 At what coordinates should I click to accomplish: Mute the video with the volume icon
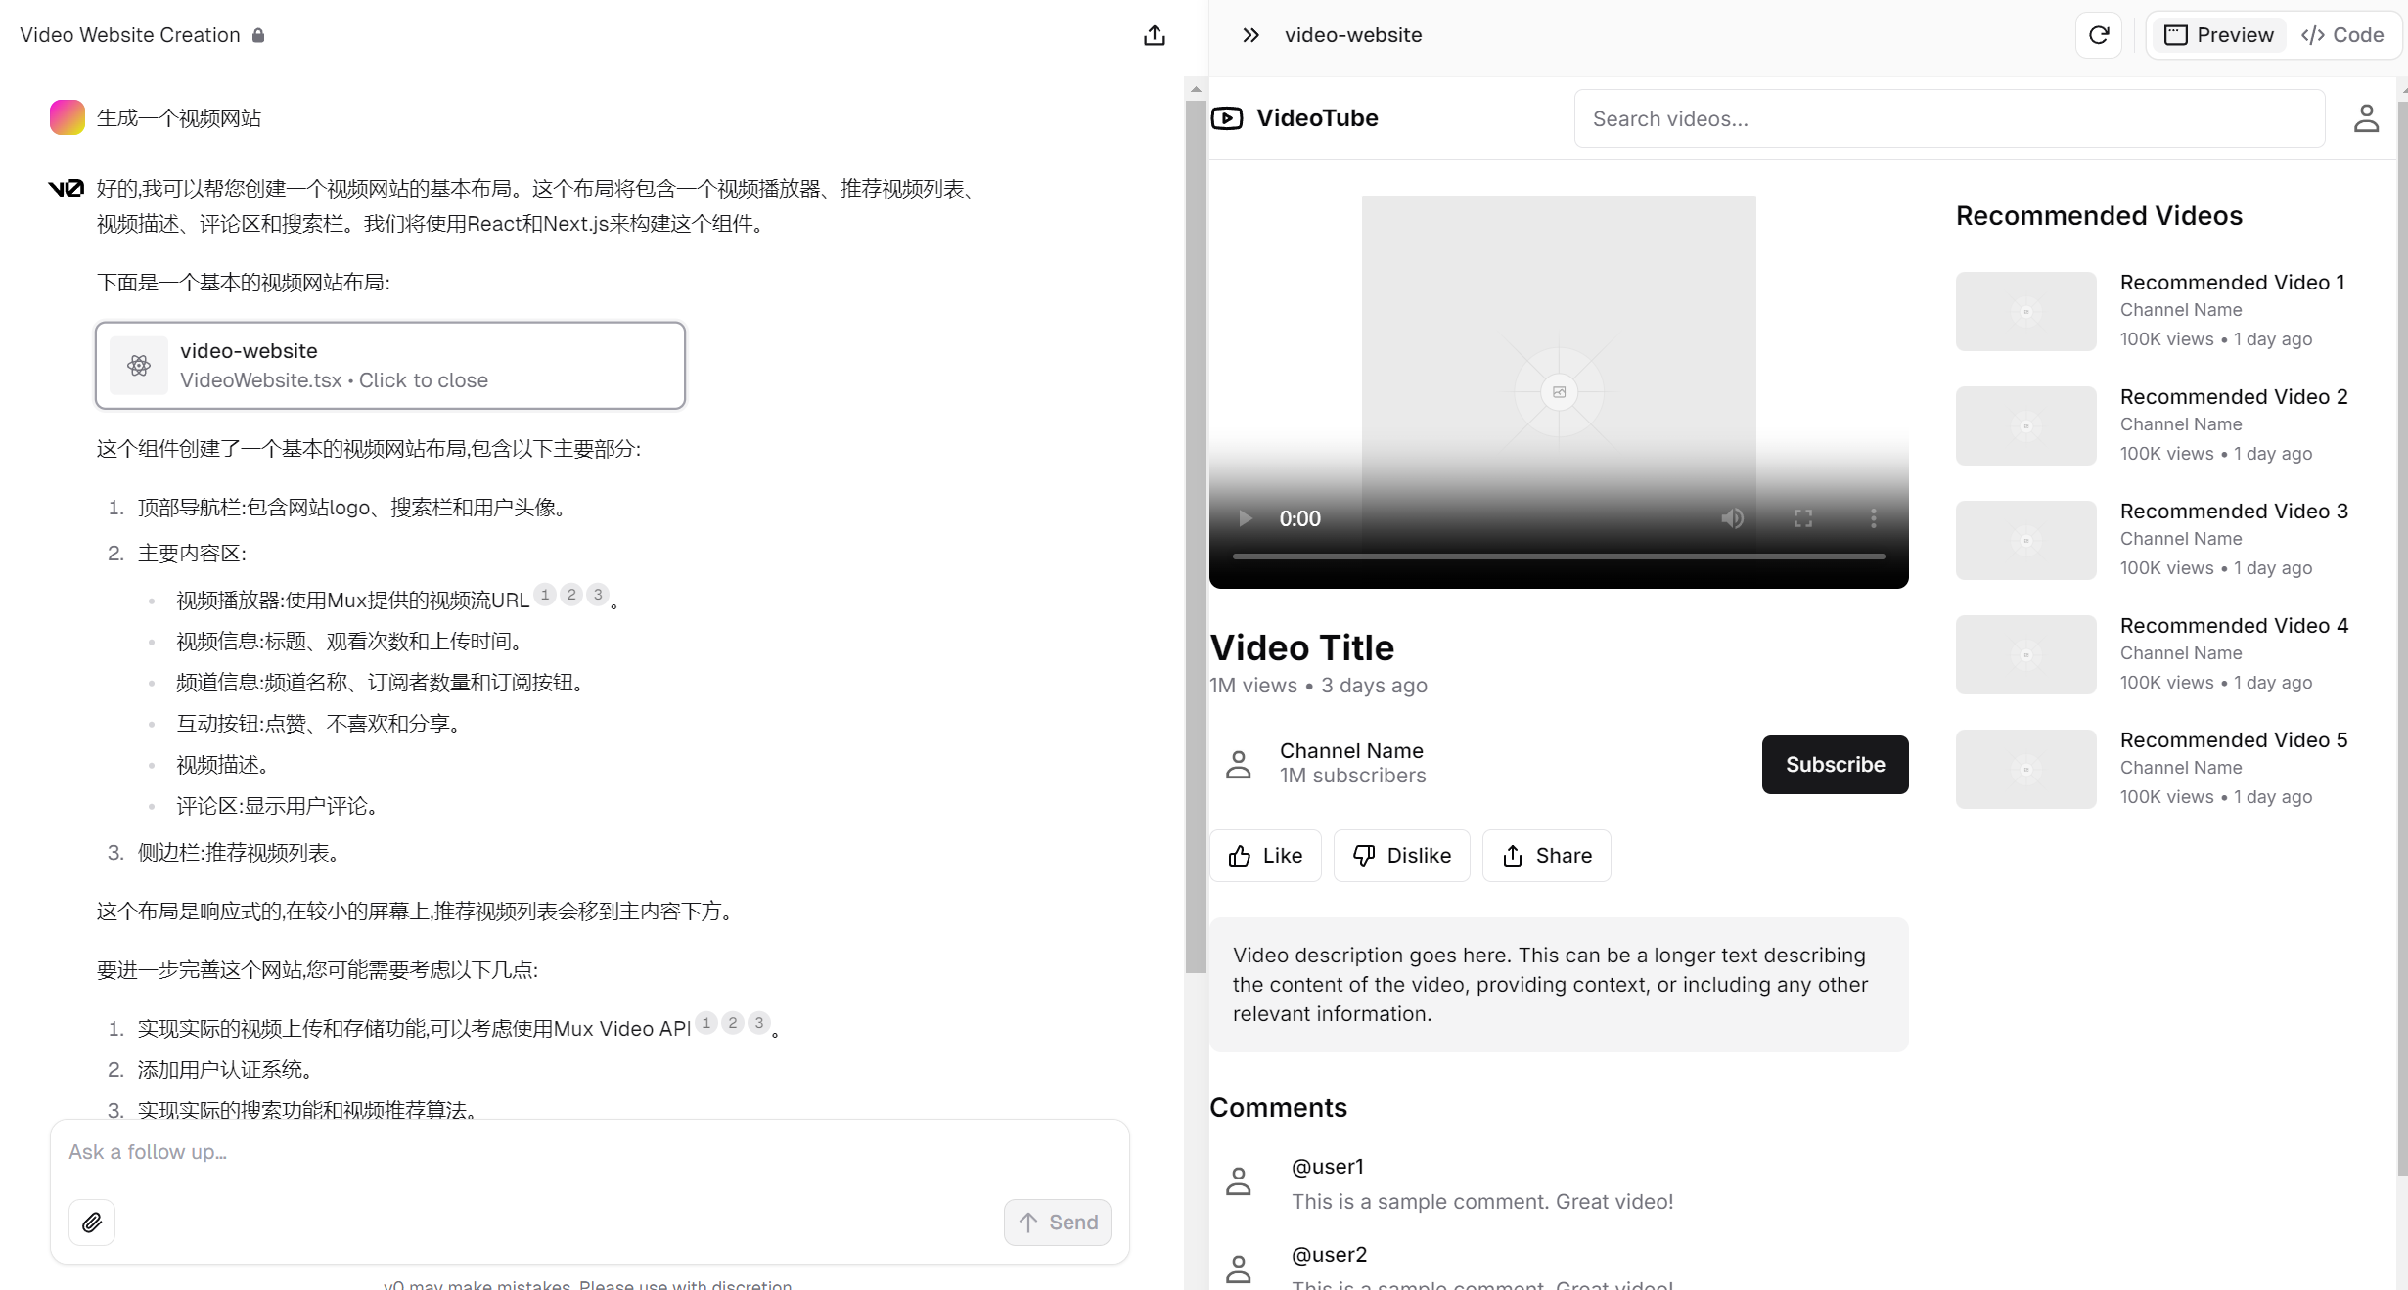(1732, 518)
